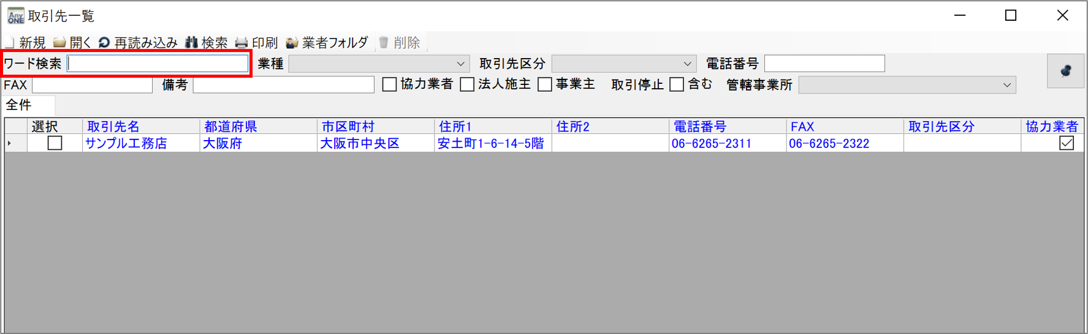
Task: Expand the 業種 dropdown
Action: 460,64
